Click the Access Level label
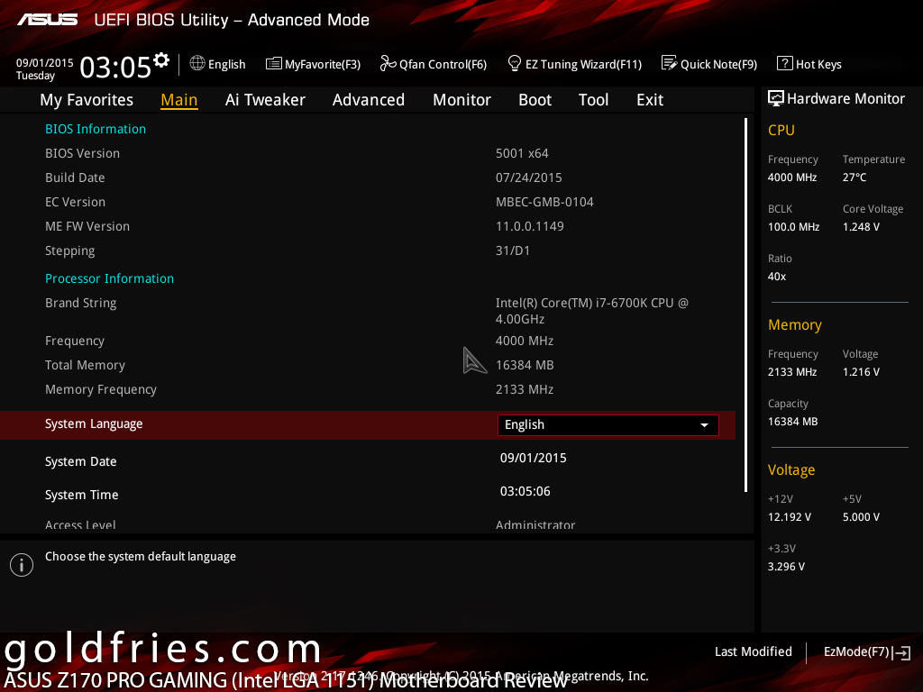 [80, 525]
